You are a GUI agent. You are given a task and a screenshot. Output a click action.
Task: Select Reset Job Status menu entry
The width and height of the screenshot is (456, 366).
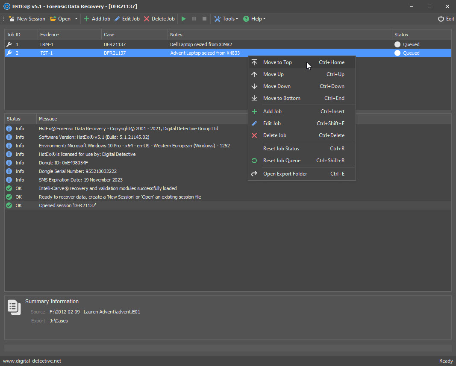[x=302, y=149]
